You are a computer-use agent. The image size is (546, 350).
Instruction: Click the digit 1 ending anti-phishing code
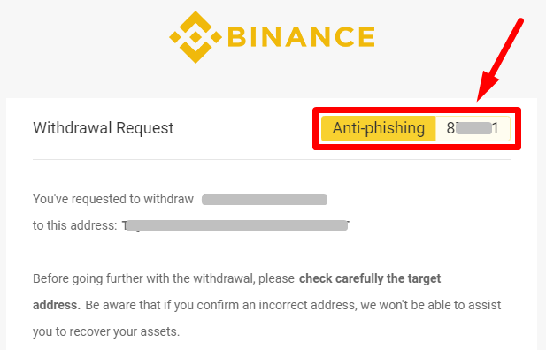(496, 128)
